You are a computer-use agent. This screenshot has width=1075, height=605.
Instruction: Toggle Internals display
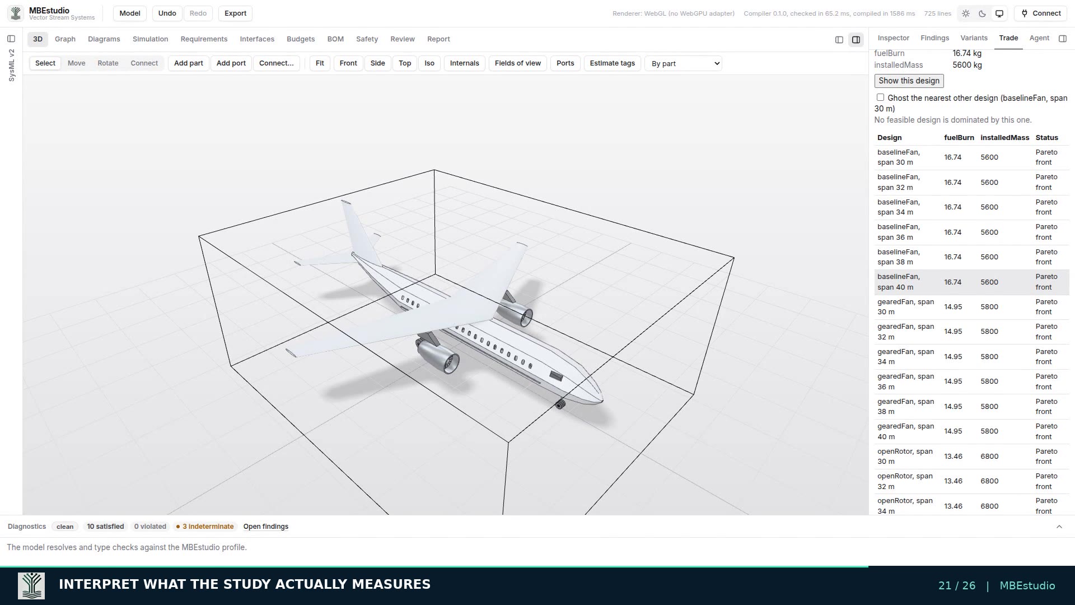[x=465, y=63]
